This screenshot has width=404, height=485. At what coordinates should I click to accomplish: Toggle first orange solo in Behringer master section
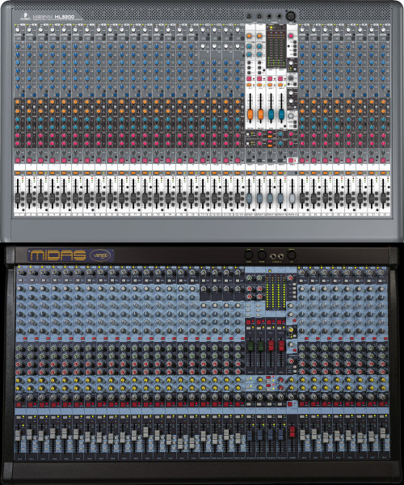249,85
